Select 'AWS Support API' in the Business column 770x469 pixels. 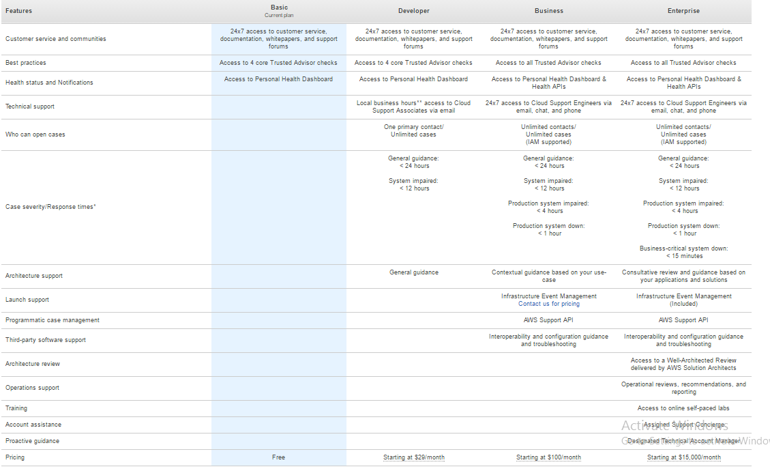click(x=548, y=320)
